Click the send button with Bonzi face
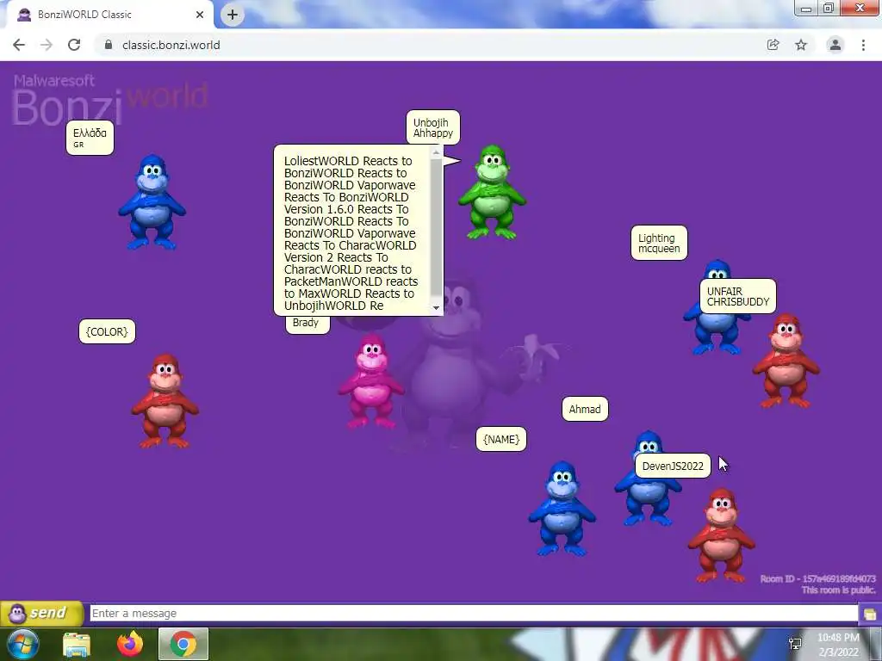 click(x=41, y=613)
